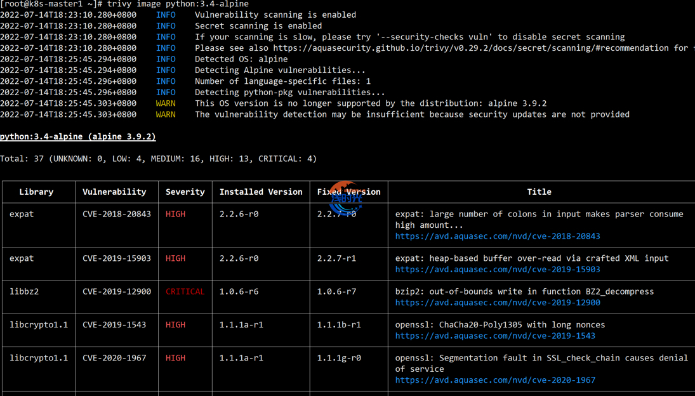Click the watermark logo over the table header

click(x=346, y=197)
